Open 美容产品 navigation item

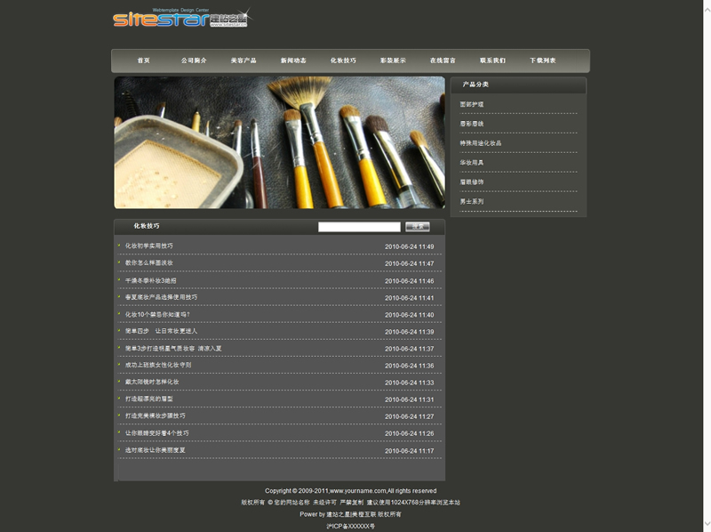(x=244, y=60)
